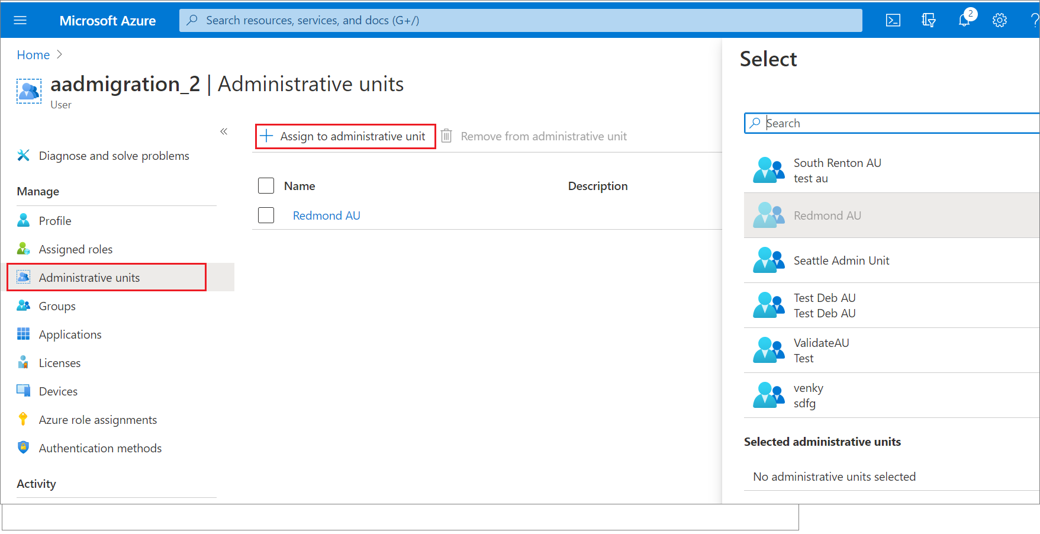
Task: Select the greyed Redmond AU list entry
Action: [x=891, y=215]
